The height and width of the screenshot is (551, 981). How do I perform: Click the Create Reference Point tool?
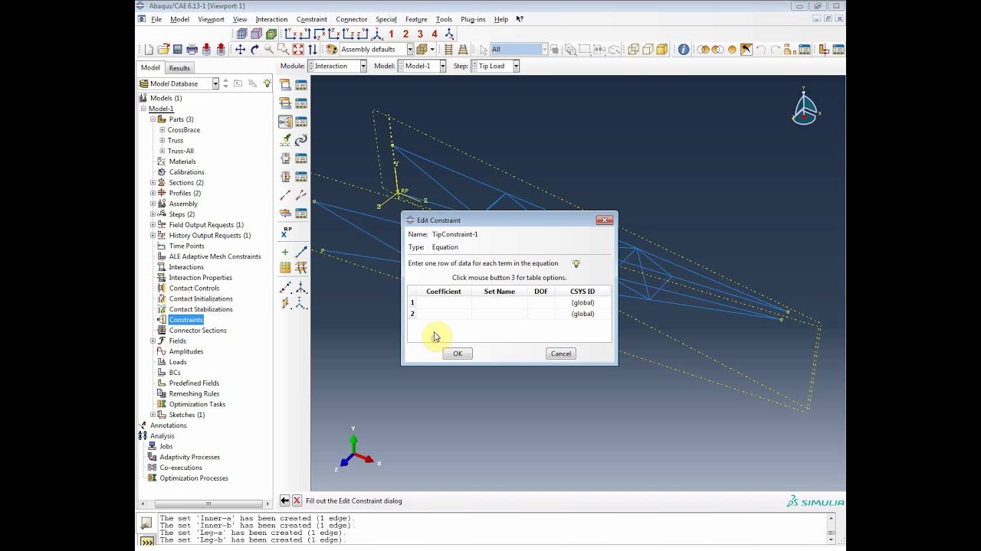point(287,232)
